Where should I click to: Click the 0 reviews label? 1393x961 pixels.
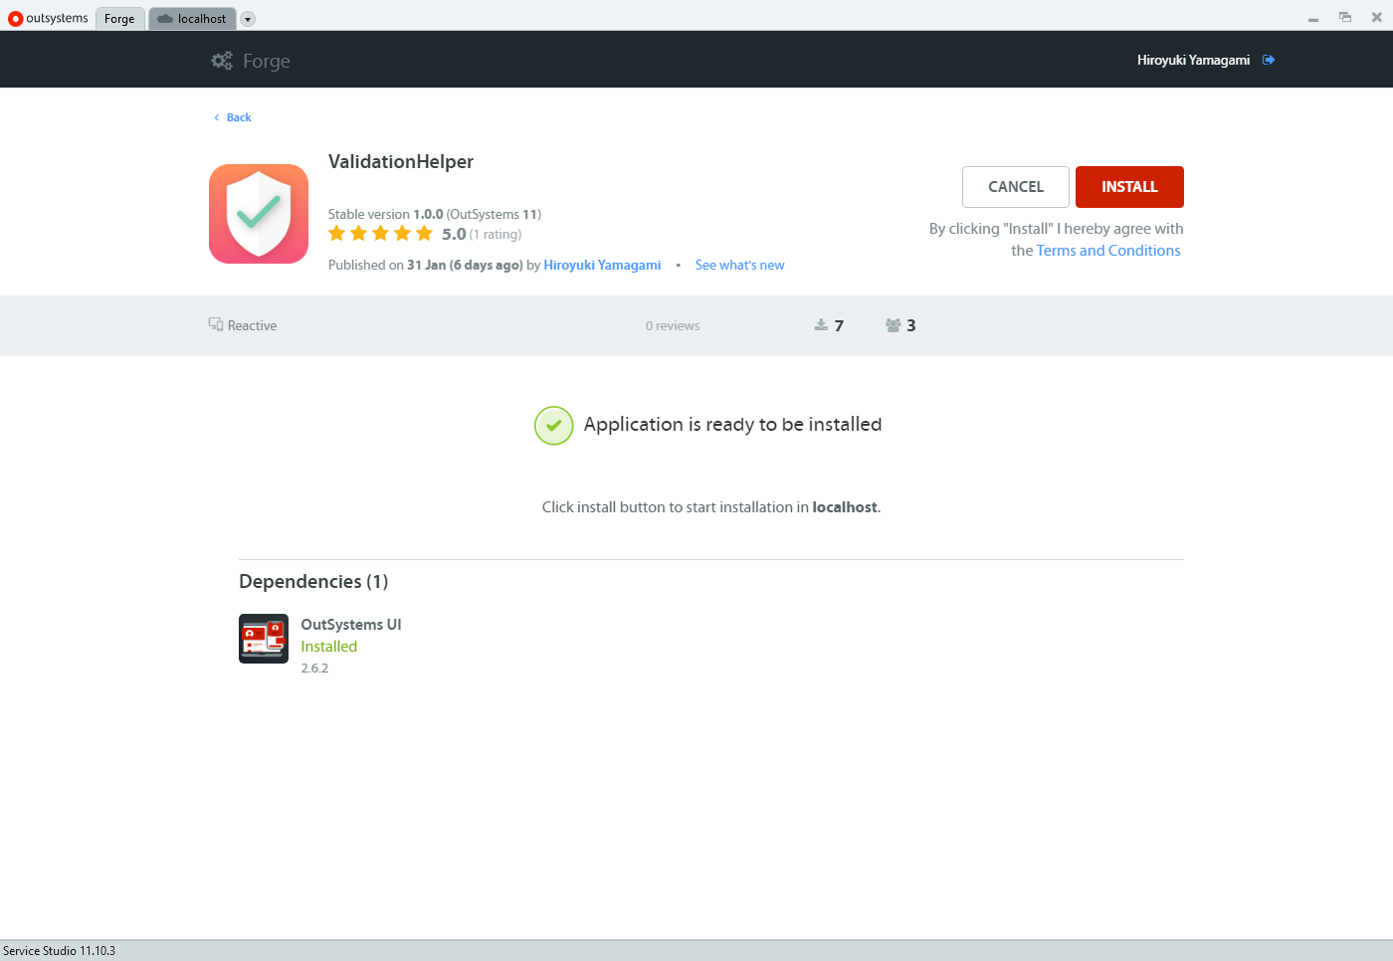pyautogui.click(x=673, y=326)
